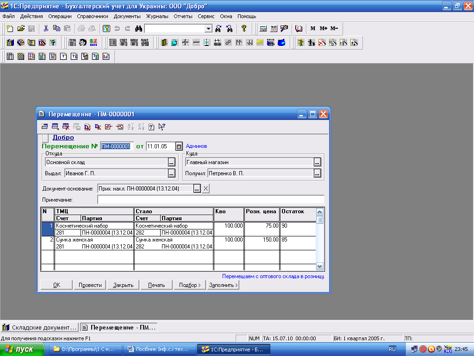Open the Сервис menu
474x356 pixels.
tap(206, 16)
